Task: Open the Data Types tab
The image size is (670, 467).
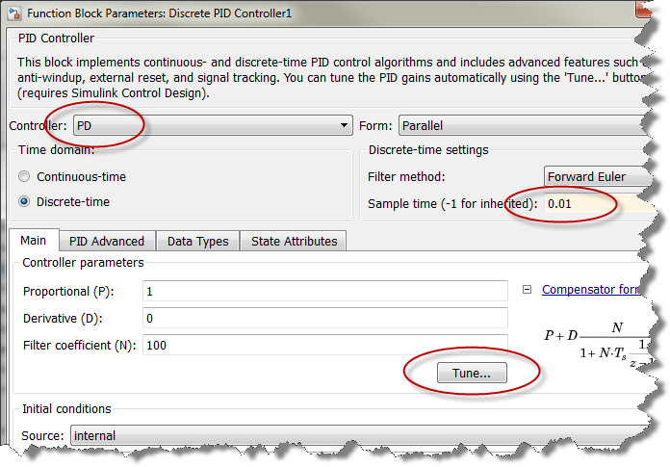Action: 197,241
